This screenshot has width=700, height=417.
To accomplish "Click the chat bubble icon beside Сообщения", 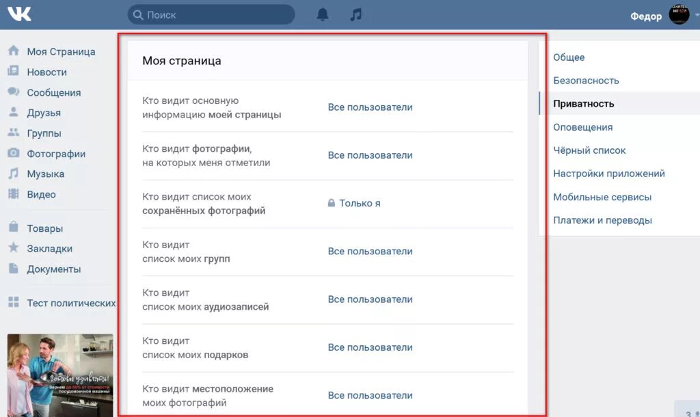I will (14, 91).
